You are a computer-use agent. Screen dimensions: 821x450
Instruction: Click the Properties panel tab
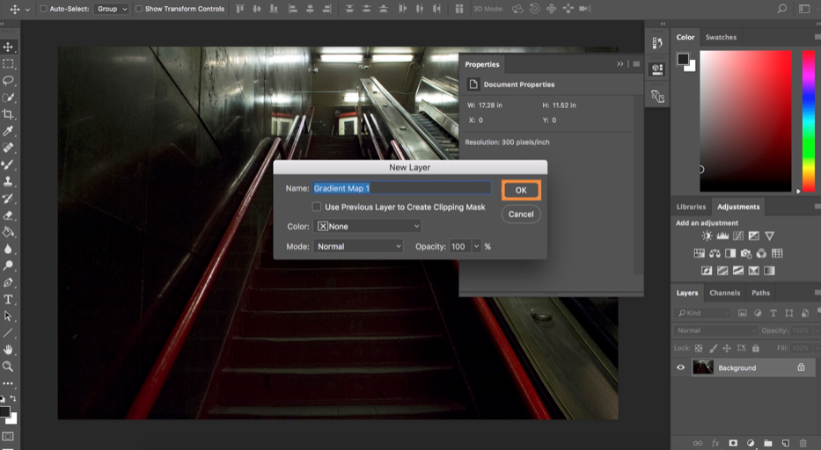pos(481,64)
